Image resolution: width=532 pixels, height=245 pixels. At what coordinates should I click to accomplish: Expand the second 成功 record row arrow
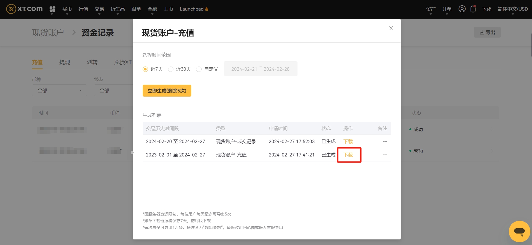[492, 151]
